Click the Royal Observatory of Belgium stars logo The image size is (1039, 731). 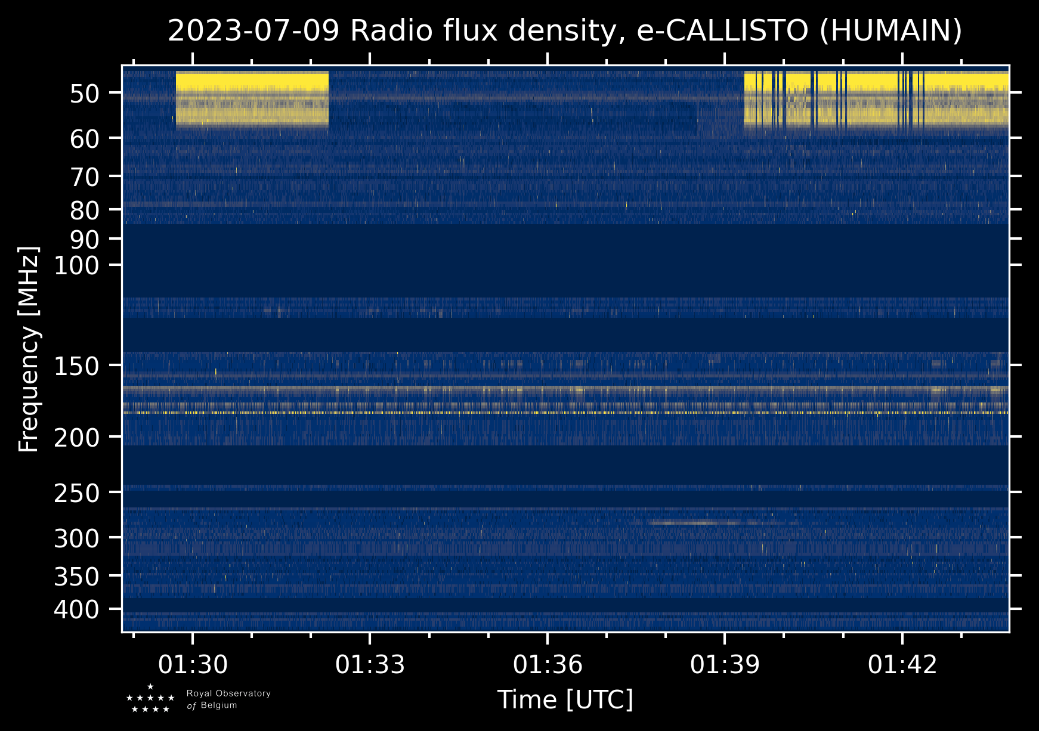pos(150,699)
